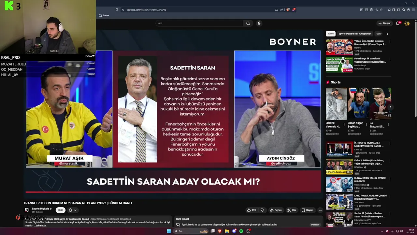Join the channel with the Katıl button
The width and height of the screenshot is (417, 235).
point(60,210)
